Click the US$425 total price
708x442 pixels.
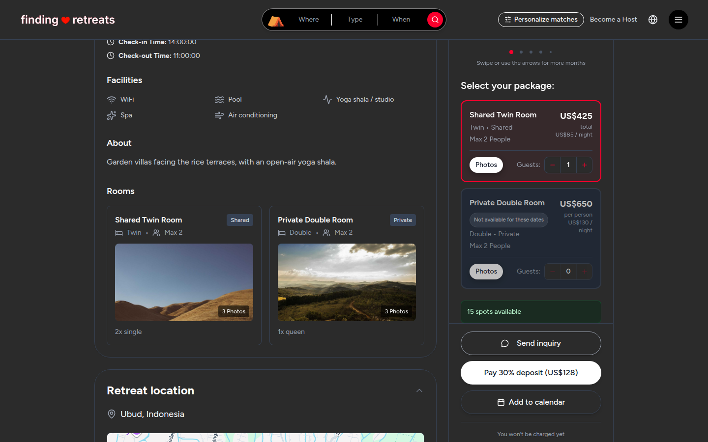coord(576,116)
